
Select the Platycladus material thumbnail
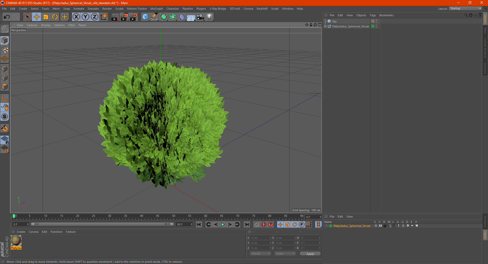[x=16, y=241]
